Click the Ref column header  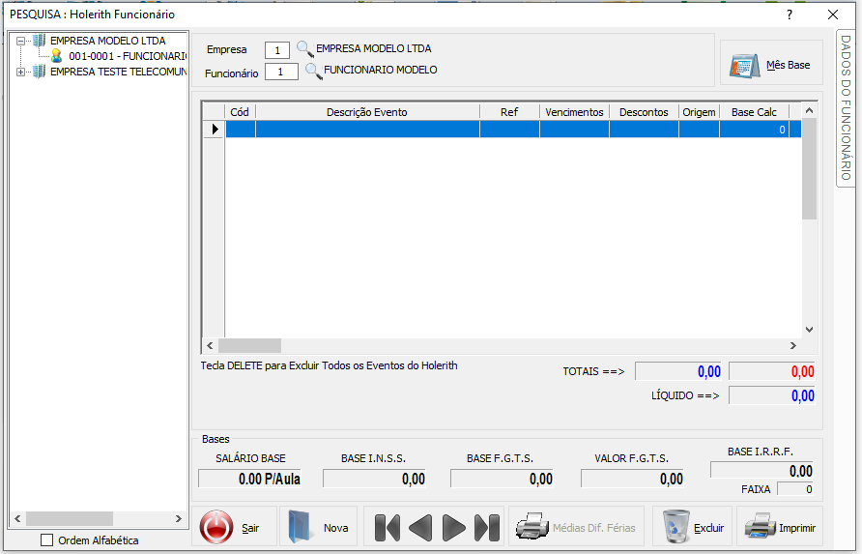509,112
